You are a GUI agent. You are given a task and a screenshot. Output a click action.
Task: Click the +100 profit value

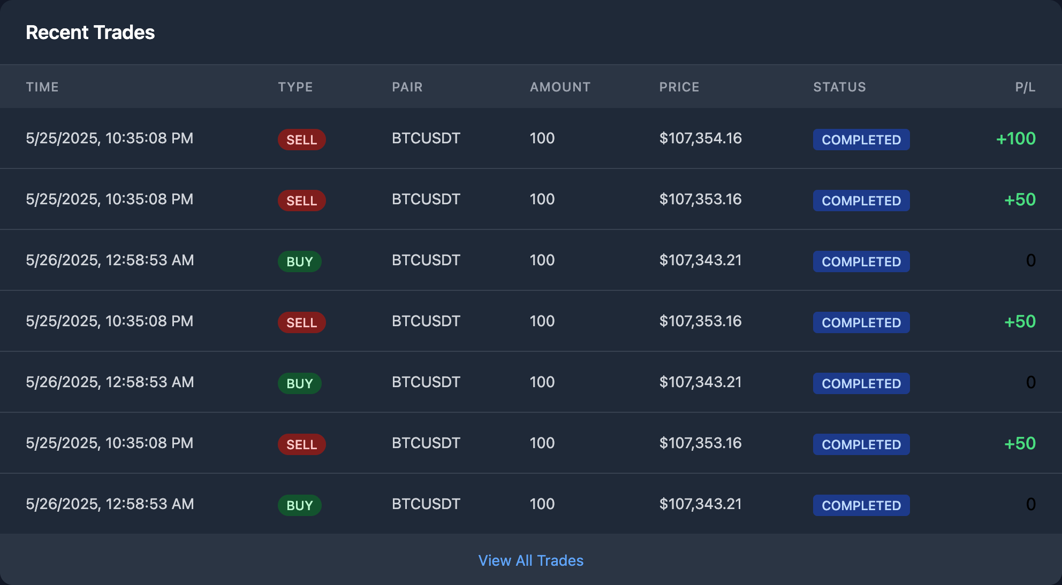point(1015,138)
